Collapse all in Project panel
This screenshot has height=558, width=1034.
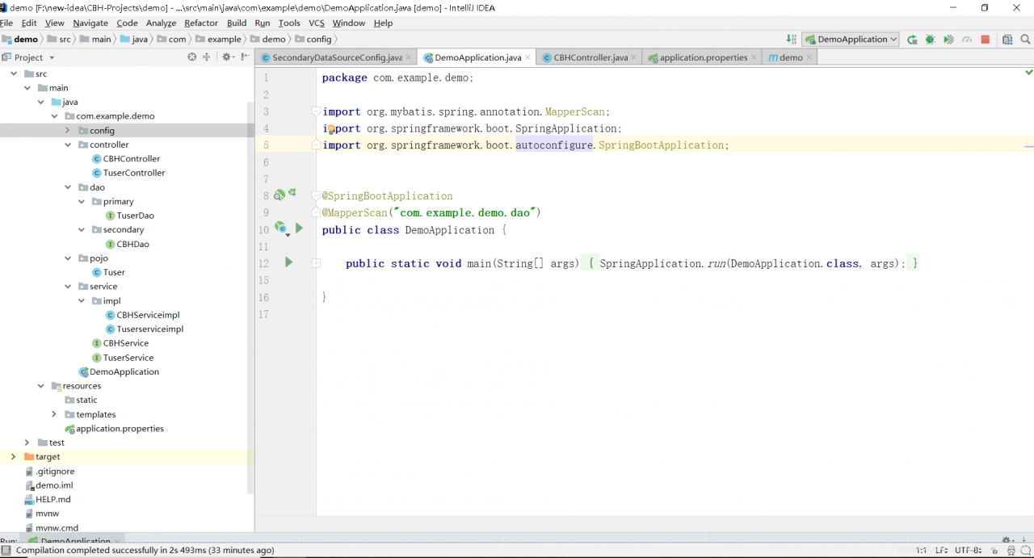pyautogui.click(x=206, y=57)
